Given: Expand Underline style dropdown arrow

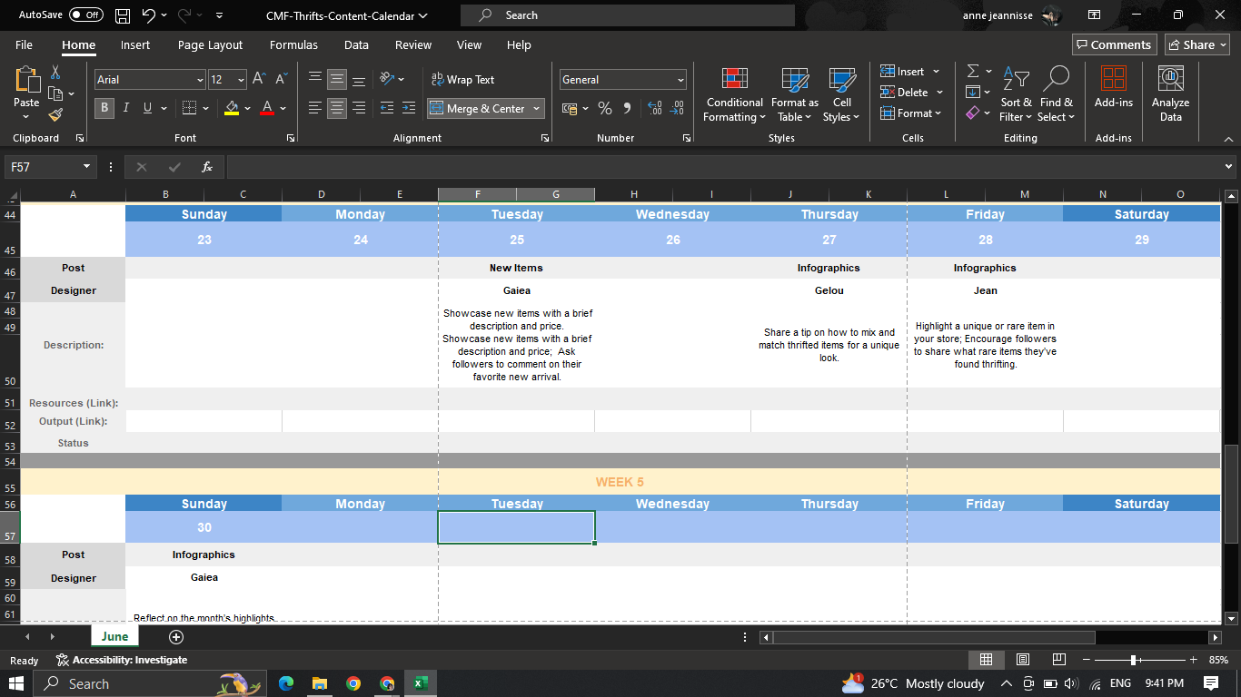Looking at the screenshot, I should [x=164, y=108].
